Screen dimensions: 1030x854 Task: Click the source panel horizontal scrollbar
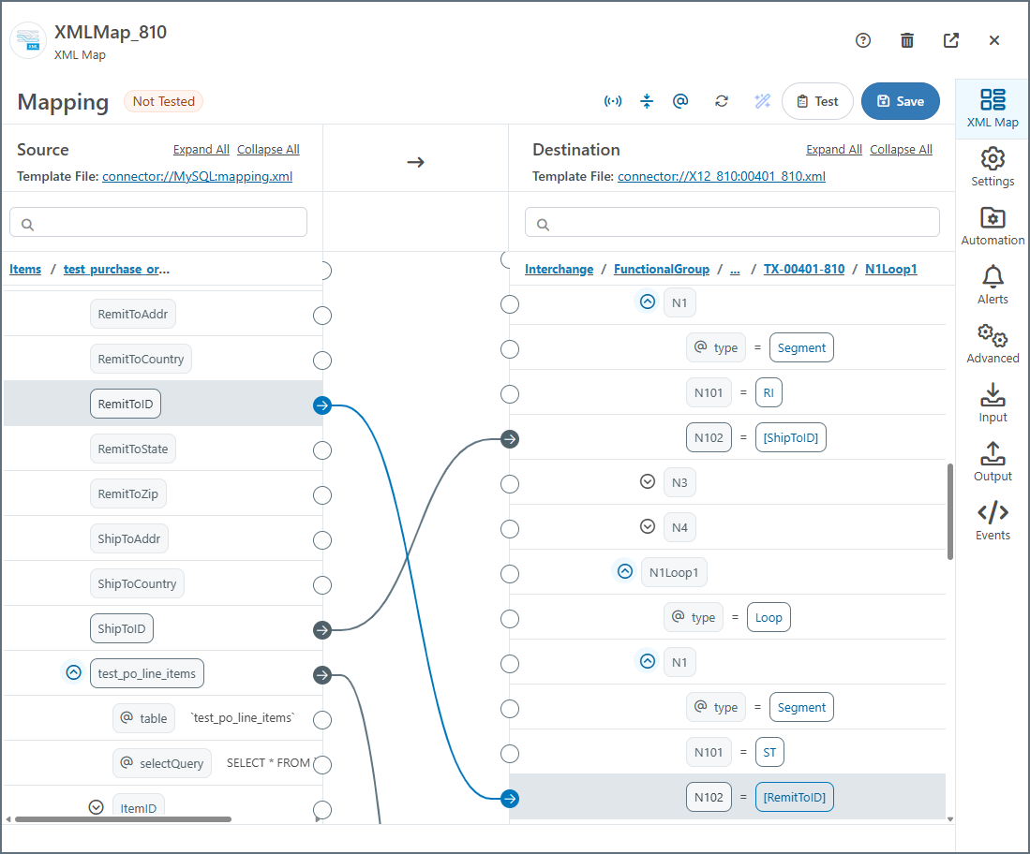pos(122,819)
